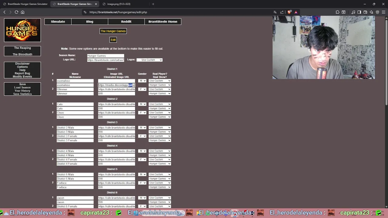Open gender dropdown for District 5 Male
This screenshot has height=218, width=388.
(142, 174)
